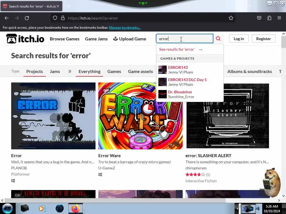Click the upload icon beside Upload Game
Screen dimensions: 286x214
point(115,39)
